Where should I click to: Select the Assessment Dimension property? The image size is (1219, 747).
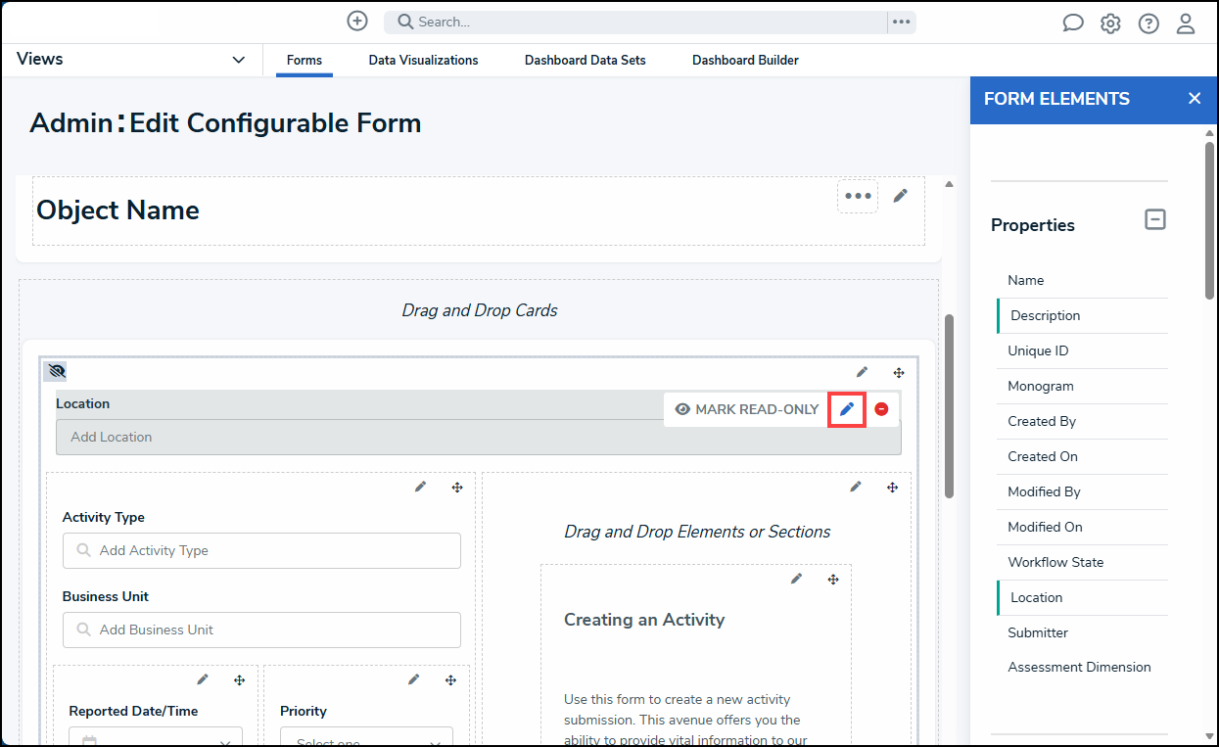(x=1079, y=667)
